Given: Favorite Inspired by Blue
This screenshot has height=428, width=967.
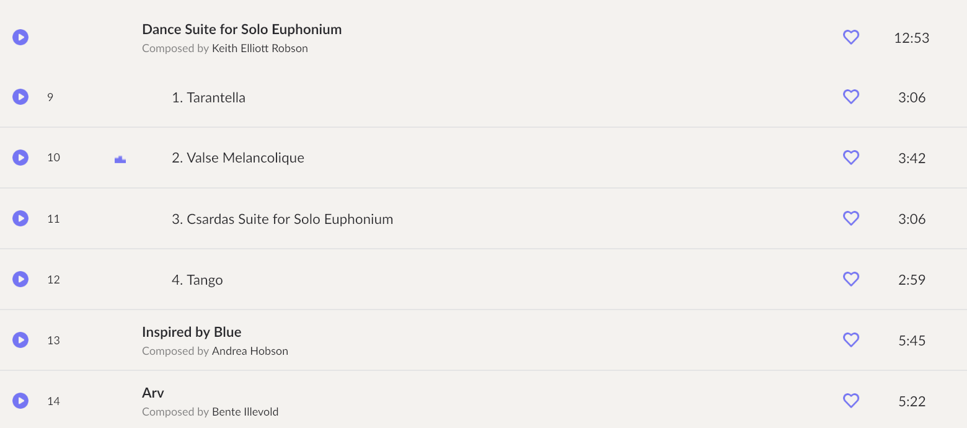Looking at the screenshot, I should 851,340.
